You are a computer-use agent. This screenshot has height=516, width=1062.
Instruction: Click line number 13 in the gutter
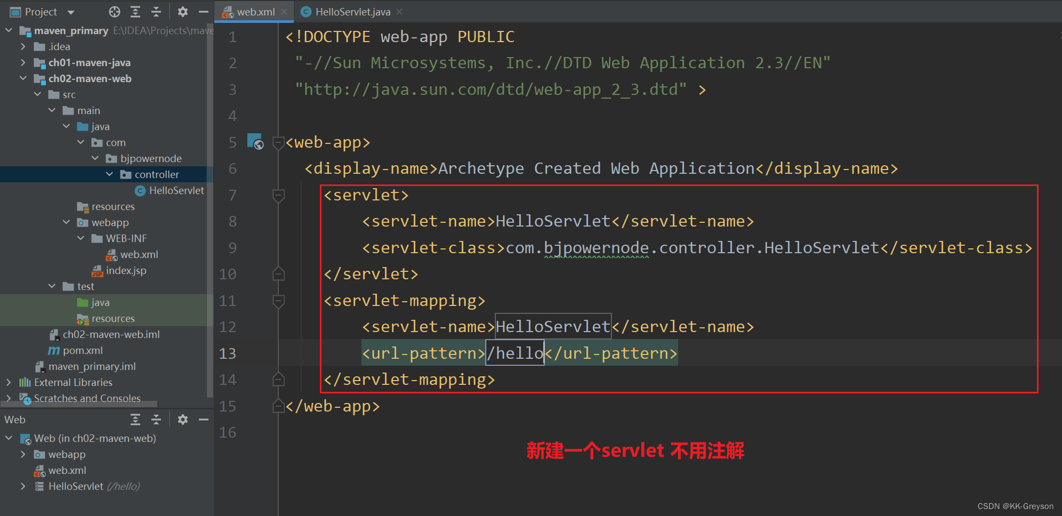(x=228, y=353)
